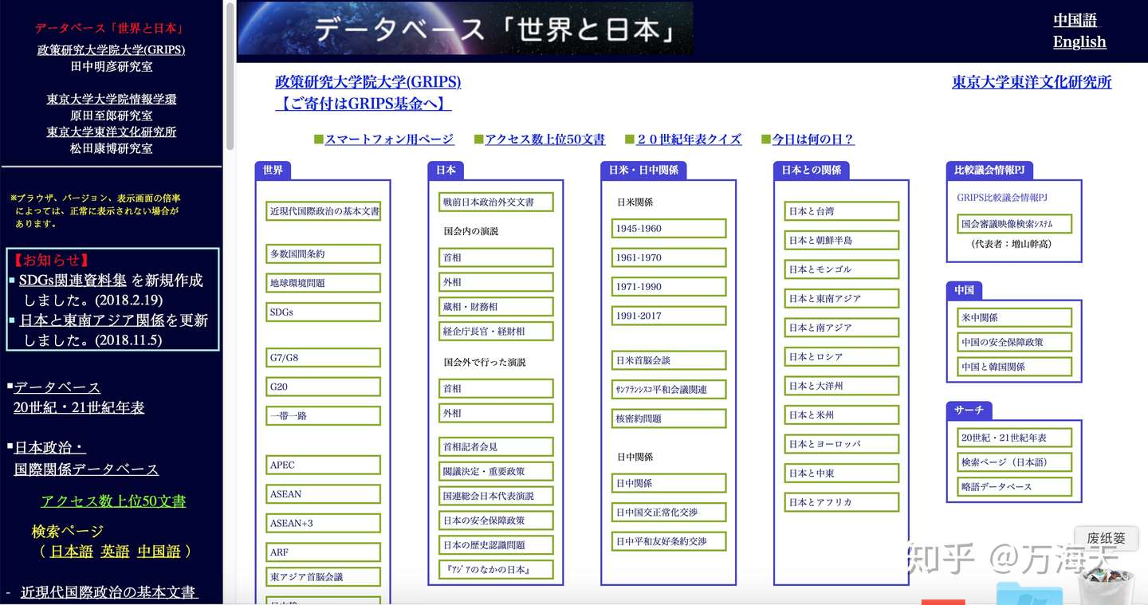Open the 核密約問題 entry
The width and height of the screenshot is (1148, 605).
[x=669, y=418]
